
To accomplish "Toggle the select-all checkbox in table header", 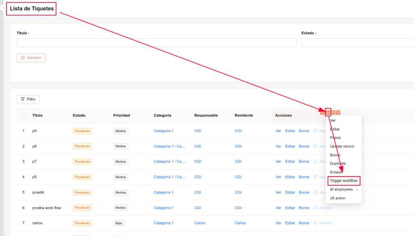I will point(23,115).
